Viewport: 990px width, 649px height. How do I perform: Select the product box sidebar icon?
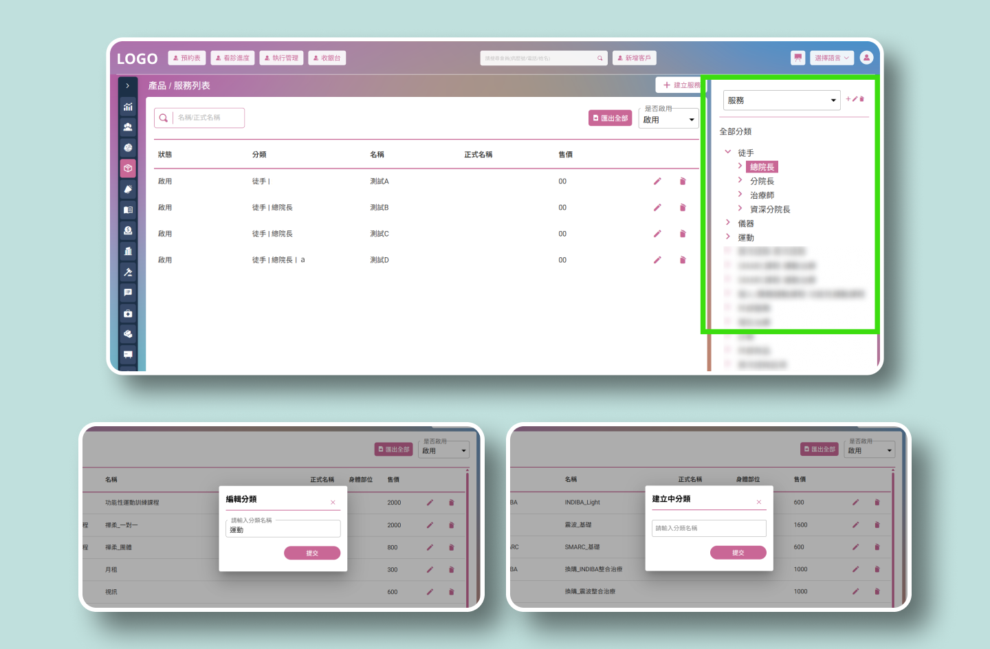(128, 168)
